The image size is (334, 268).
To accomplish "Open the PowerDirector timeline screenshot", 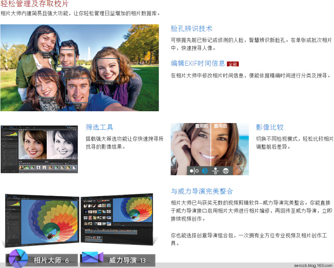I will click(x=117, y=220).
